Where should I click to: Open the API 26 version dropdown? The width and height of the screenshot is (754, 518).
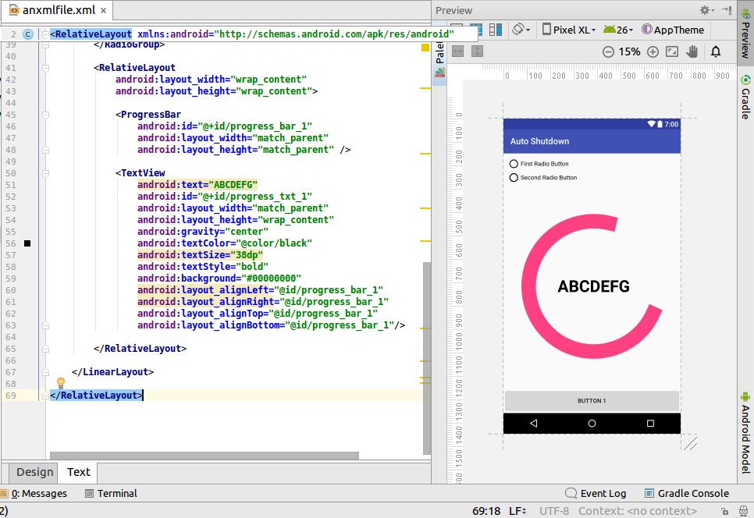pos(618,30)
